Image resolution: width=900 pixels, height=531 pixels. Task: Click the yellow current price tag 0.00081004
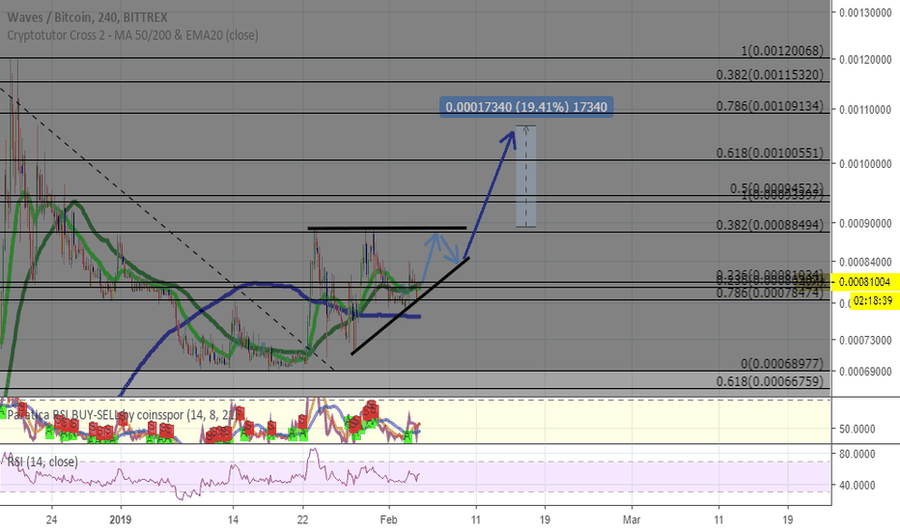click(864, 282)
